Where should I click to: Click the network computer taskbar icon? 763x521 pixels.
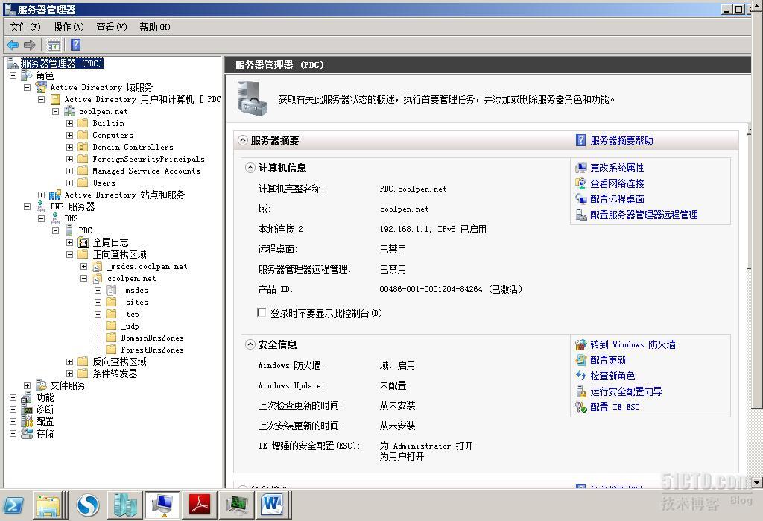click(162, 505)
